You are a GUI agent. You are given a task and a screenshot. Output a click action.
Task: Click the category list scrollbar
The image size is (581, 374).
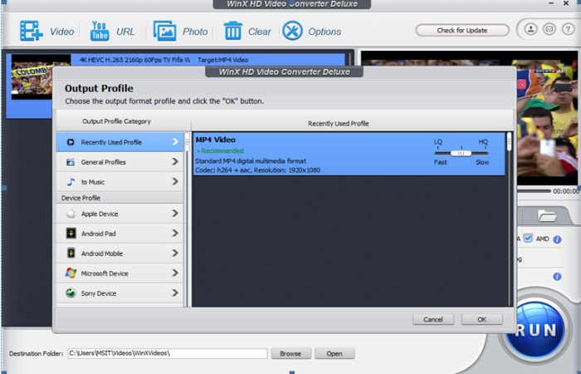187,142
